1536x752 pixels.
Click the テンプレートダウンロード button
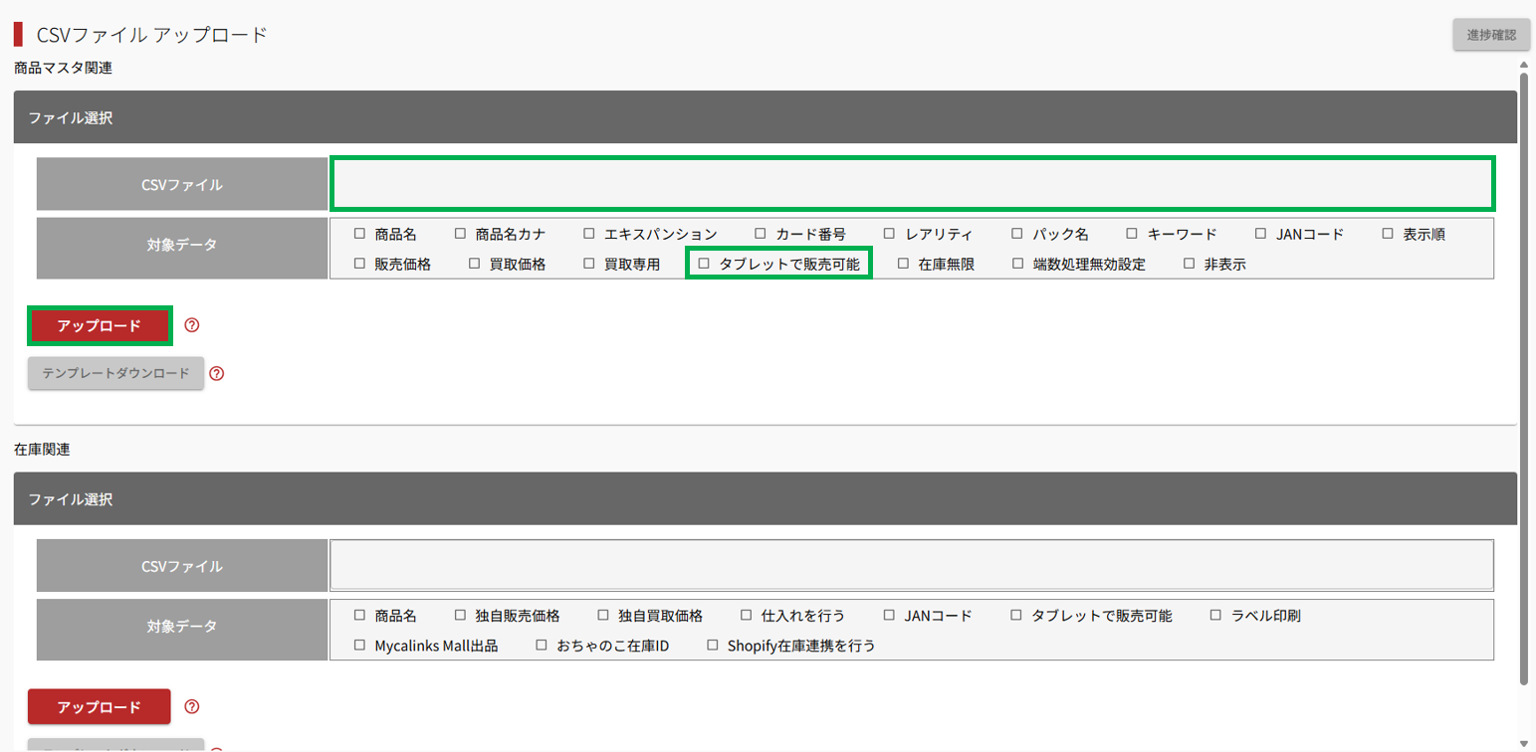pyautogui.click(x=115, y=374)
